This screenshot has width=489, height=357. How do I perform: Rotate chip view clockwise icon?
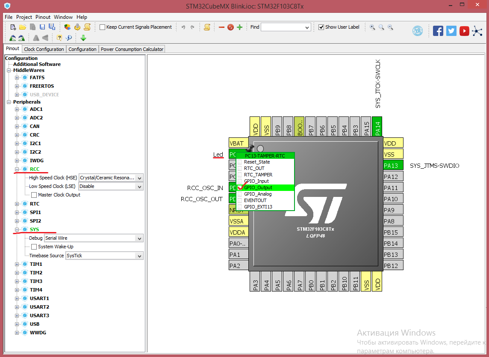pyautogui.click(x=21, y=38)
